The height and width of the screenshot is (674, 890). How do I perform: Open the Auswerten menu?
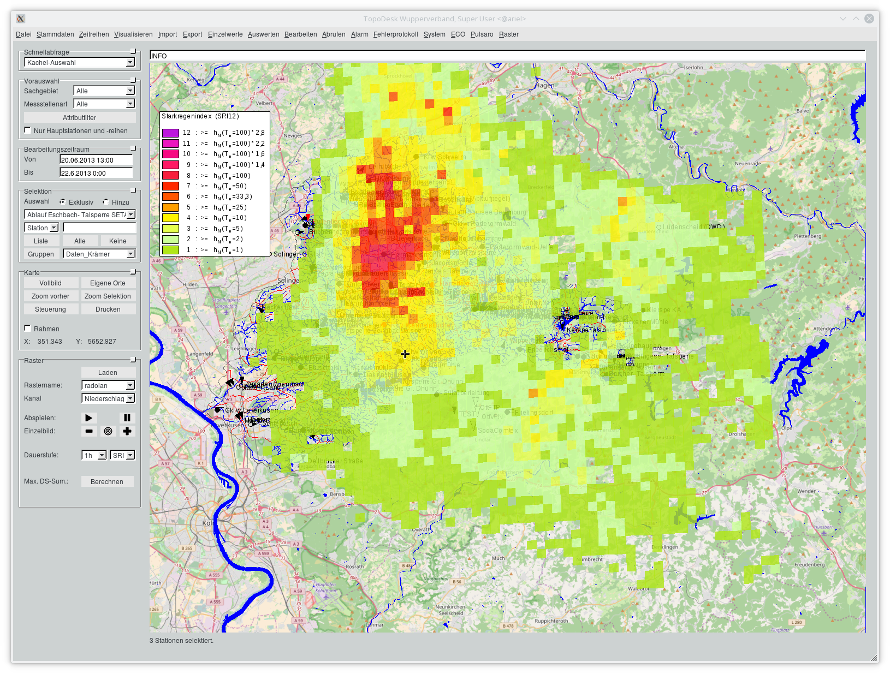263,34
